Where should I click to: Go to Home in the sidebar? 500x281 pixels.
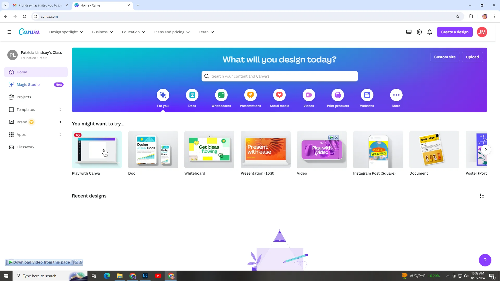pos(36,72)
